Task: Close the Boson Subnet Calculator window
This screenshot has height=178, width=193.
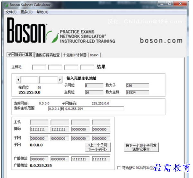Action: pyautogui.click(x=180, y=4)
